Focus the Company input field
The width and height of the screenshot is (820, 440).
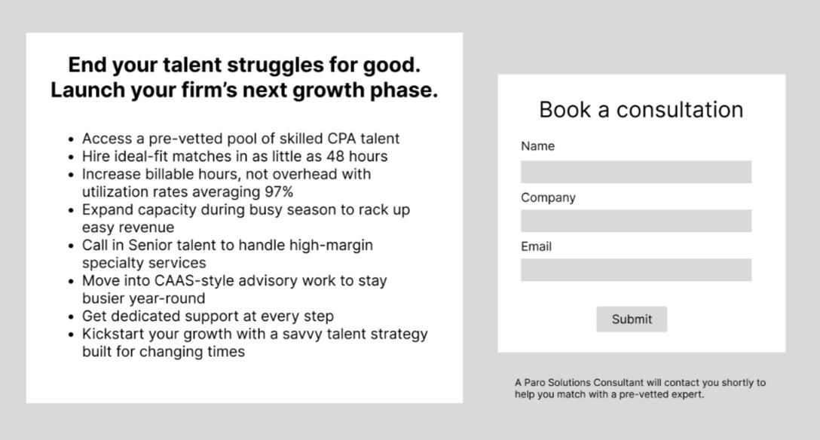635,221
